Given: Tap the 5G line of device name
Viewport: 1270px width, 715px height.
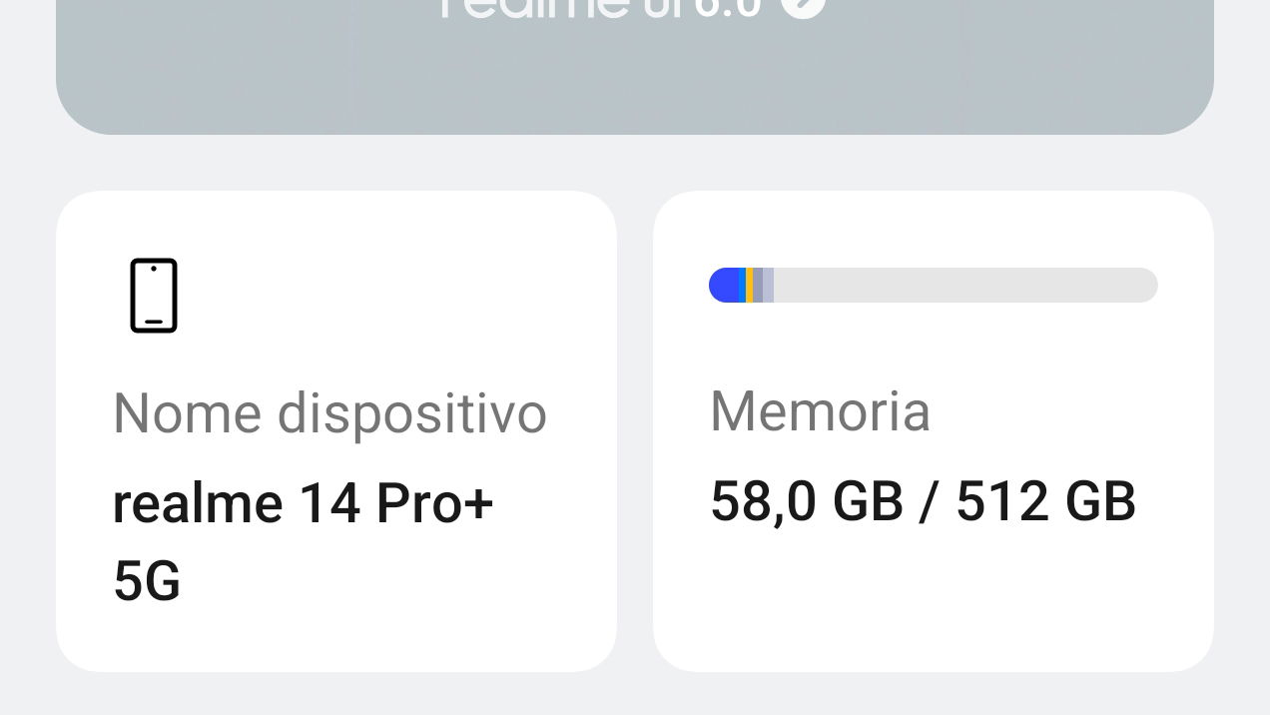Looking at the screenshot, I should point(147,581).
